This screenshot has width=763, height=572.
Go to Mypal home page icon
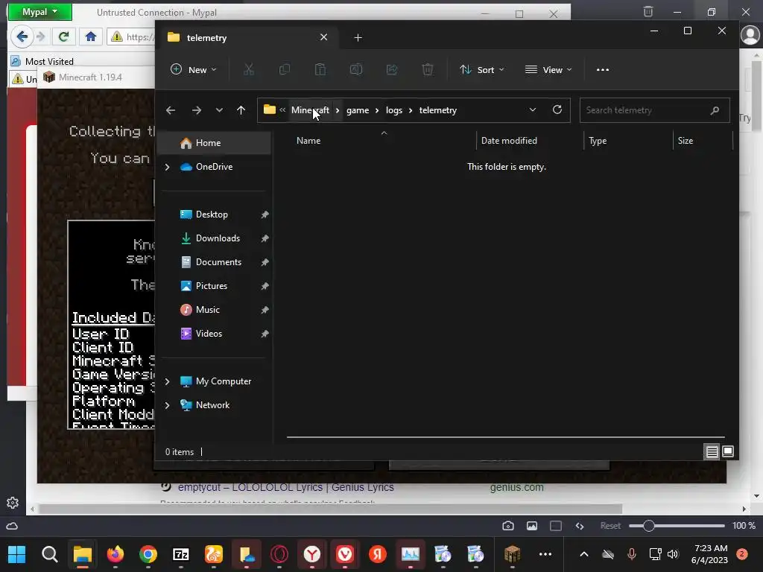tap(90, 36)
